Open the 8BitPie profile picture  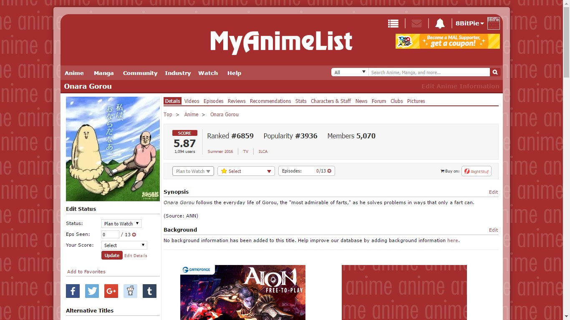pyautogui.click(x=493, y=23)
